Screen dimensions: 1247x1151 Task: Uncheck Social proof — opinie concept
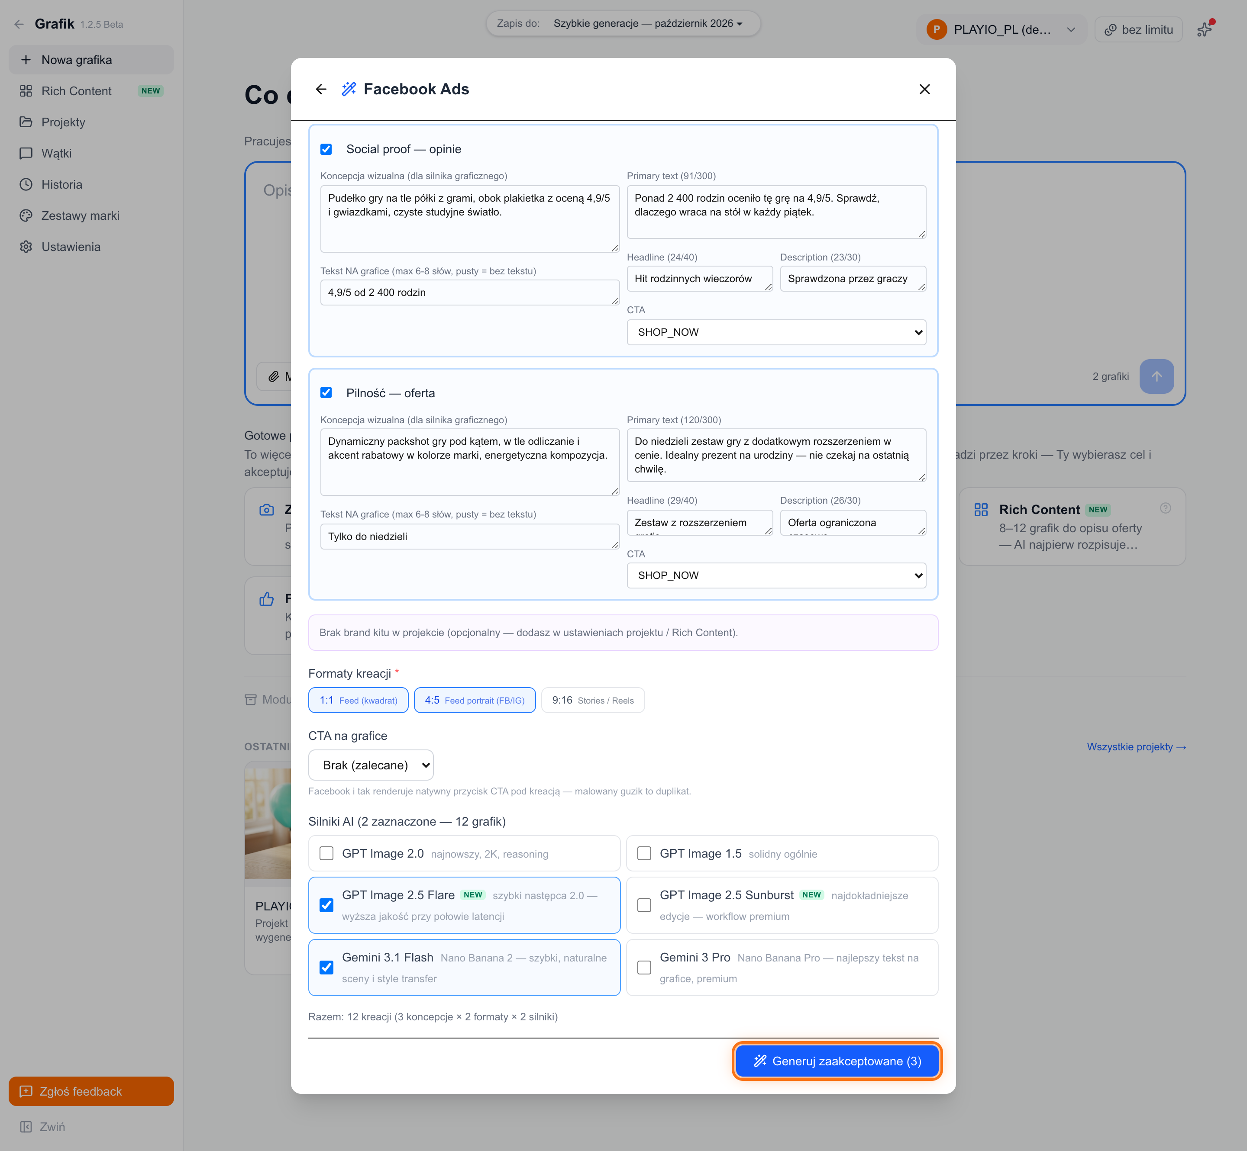coord(326,149)
